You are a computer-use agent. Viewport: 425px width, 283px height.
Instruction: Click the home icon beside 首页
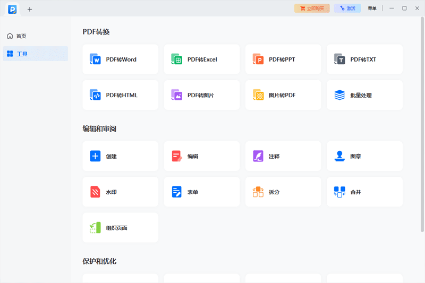(x=10, y=36)
